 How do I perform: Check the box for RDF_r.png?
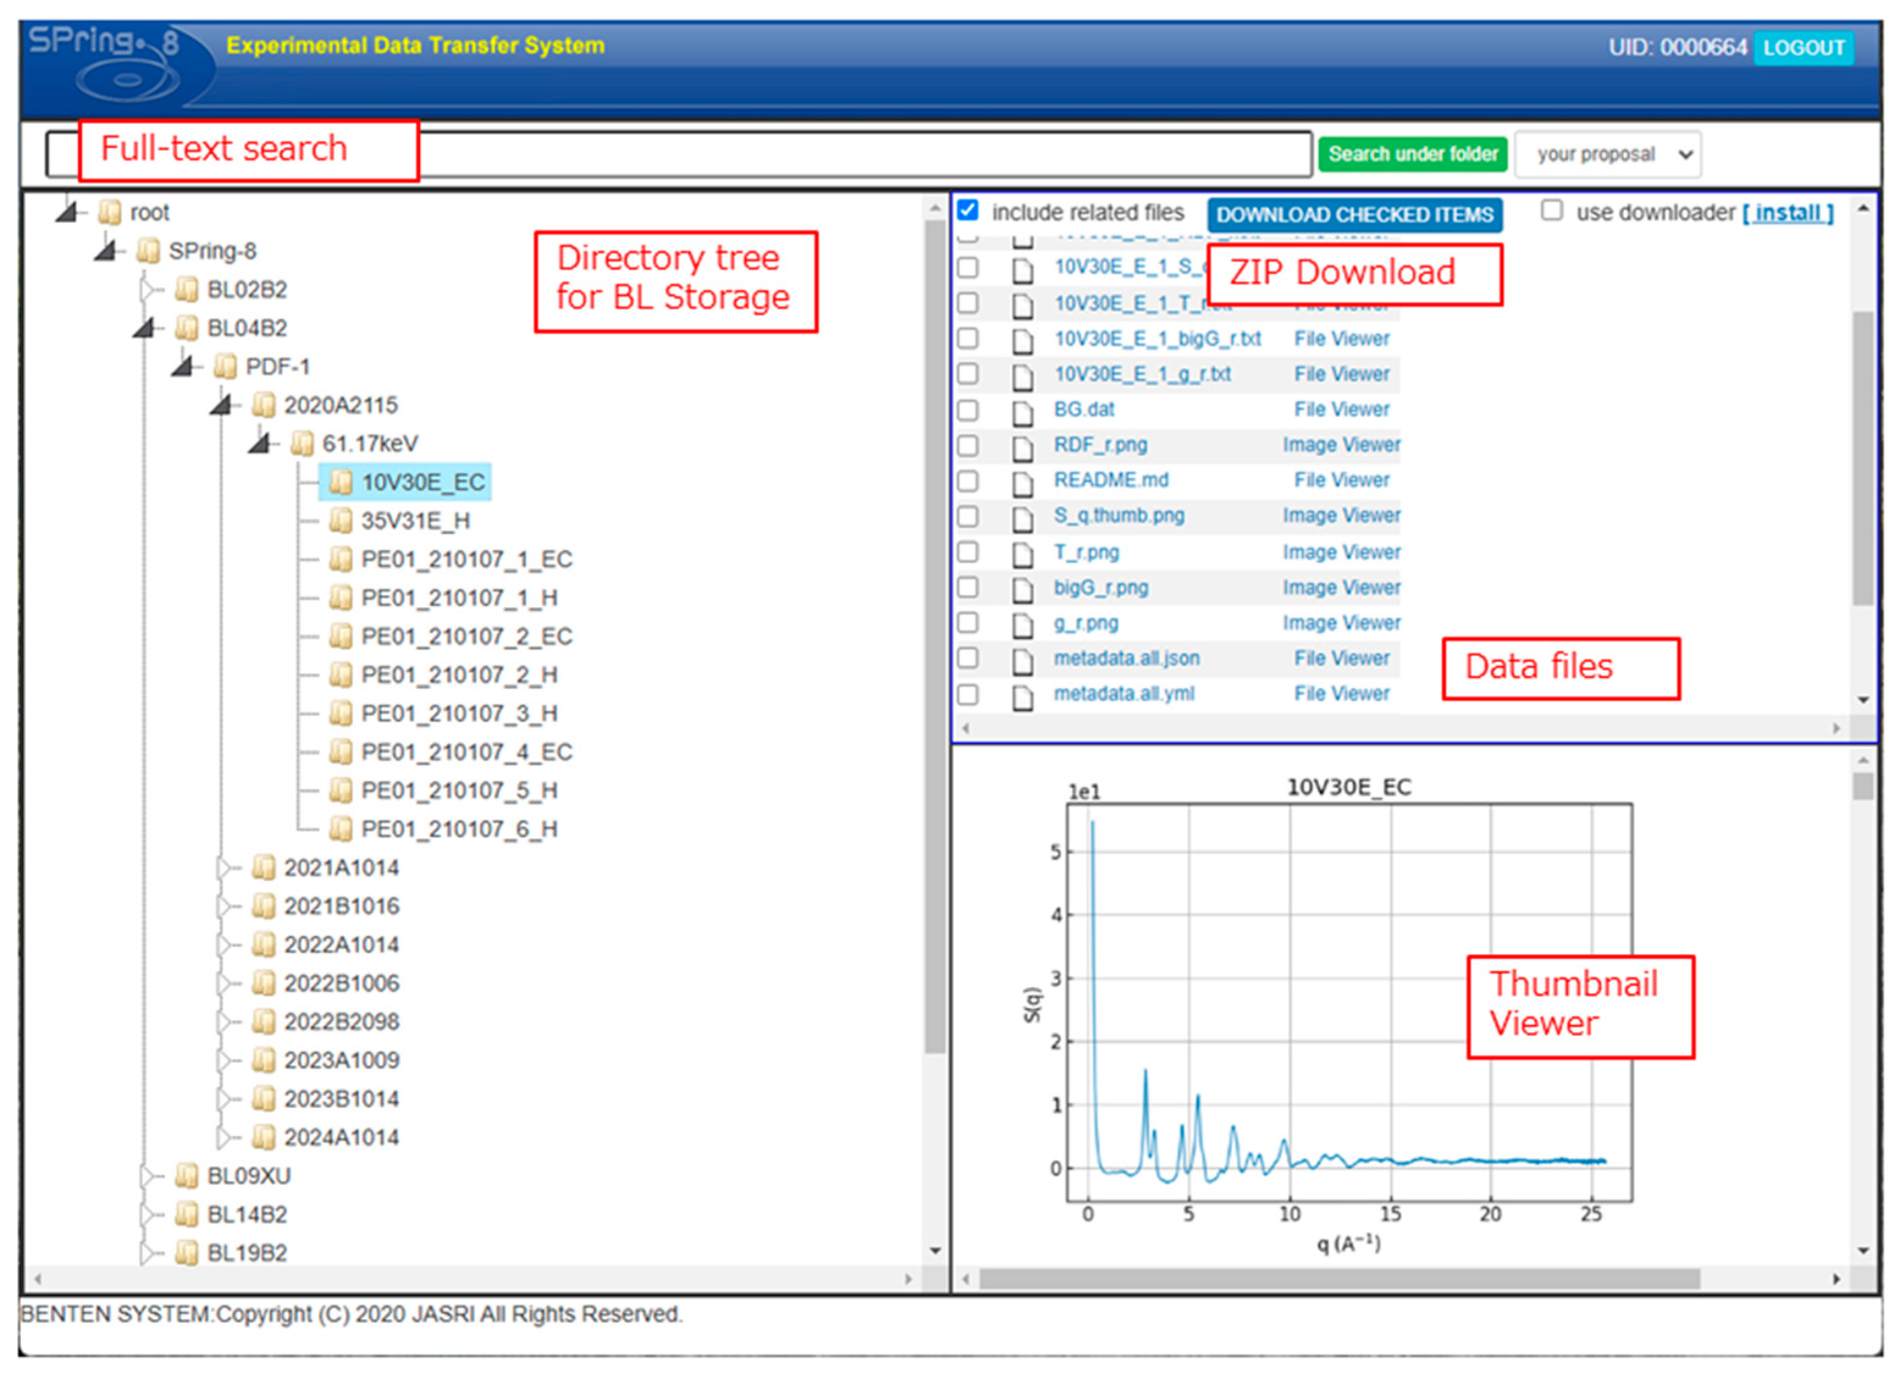click(x=967, y=446)
